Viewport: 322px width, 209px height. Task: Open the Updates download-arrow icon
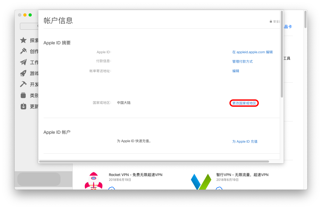23,106
